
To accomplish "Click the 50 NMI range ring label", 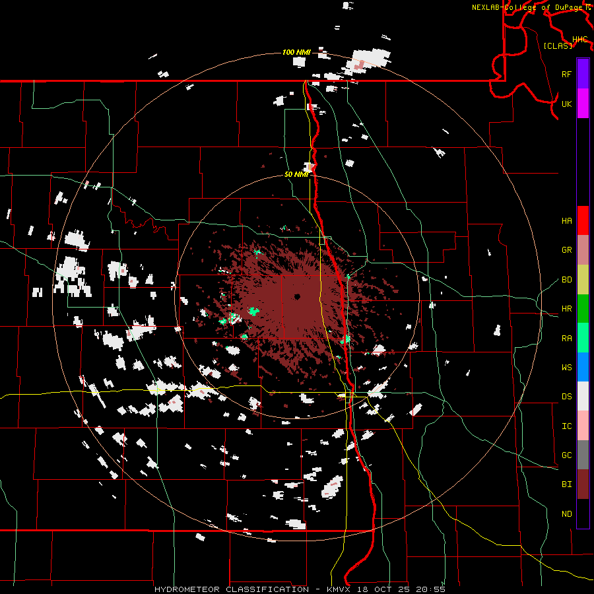I will tap(296, 175).
